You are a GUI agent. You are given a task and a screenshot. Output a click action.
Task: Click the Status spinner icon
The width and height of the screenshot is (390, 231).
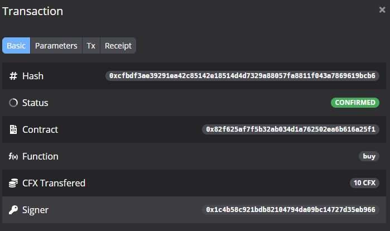13,103
